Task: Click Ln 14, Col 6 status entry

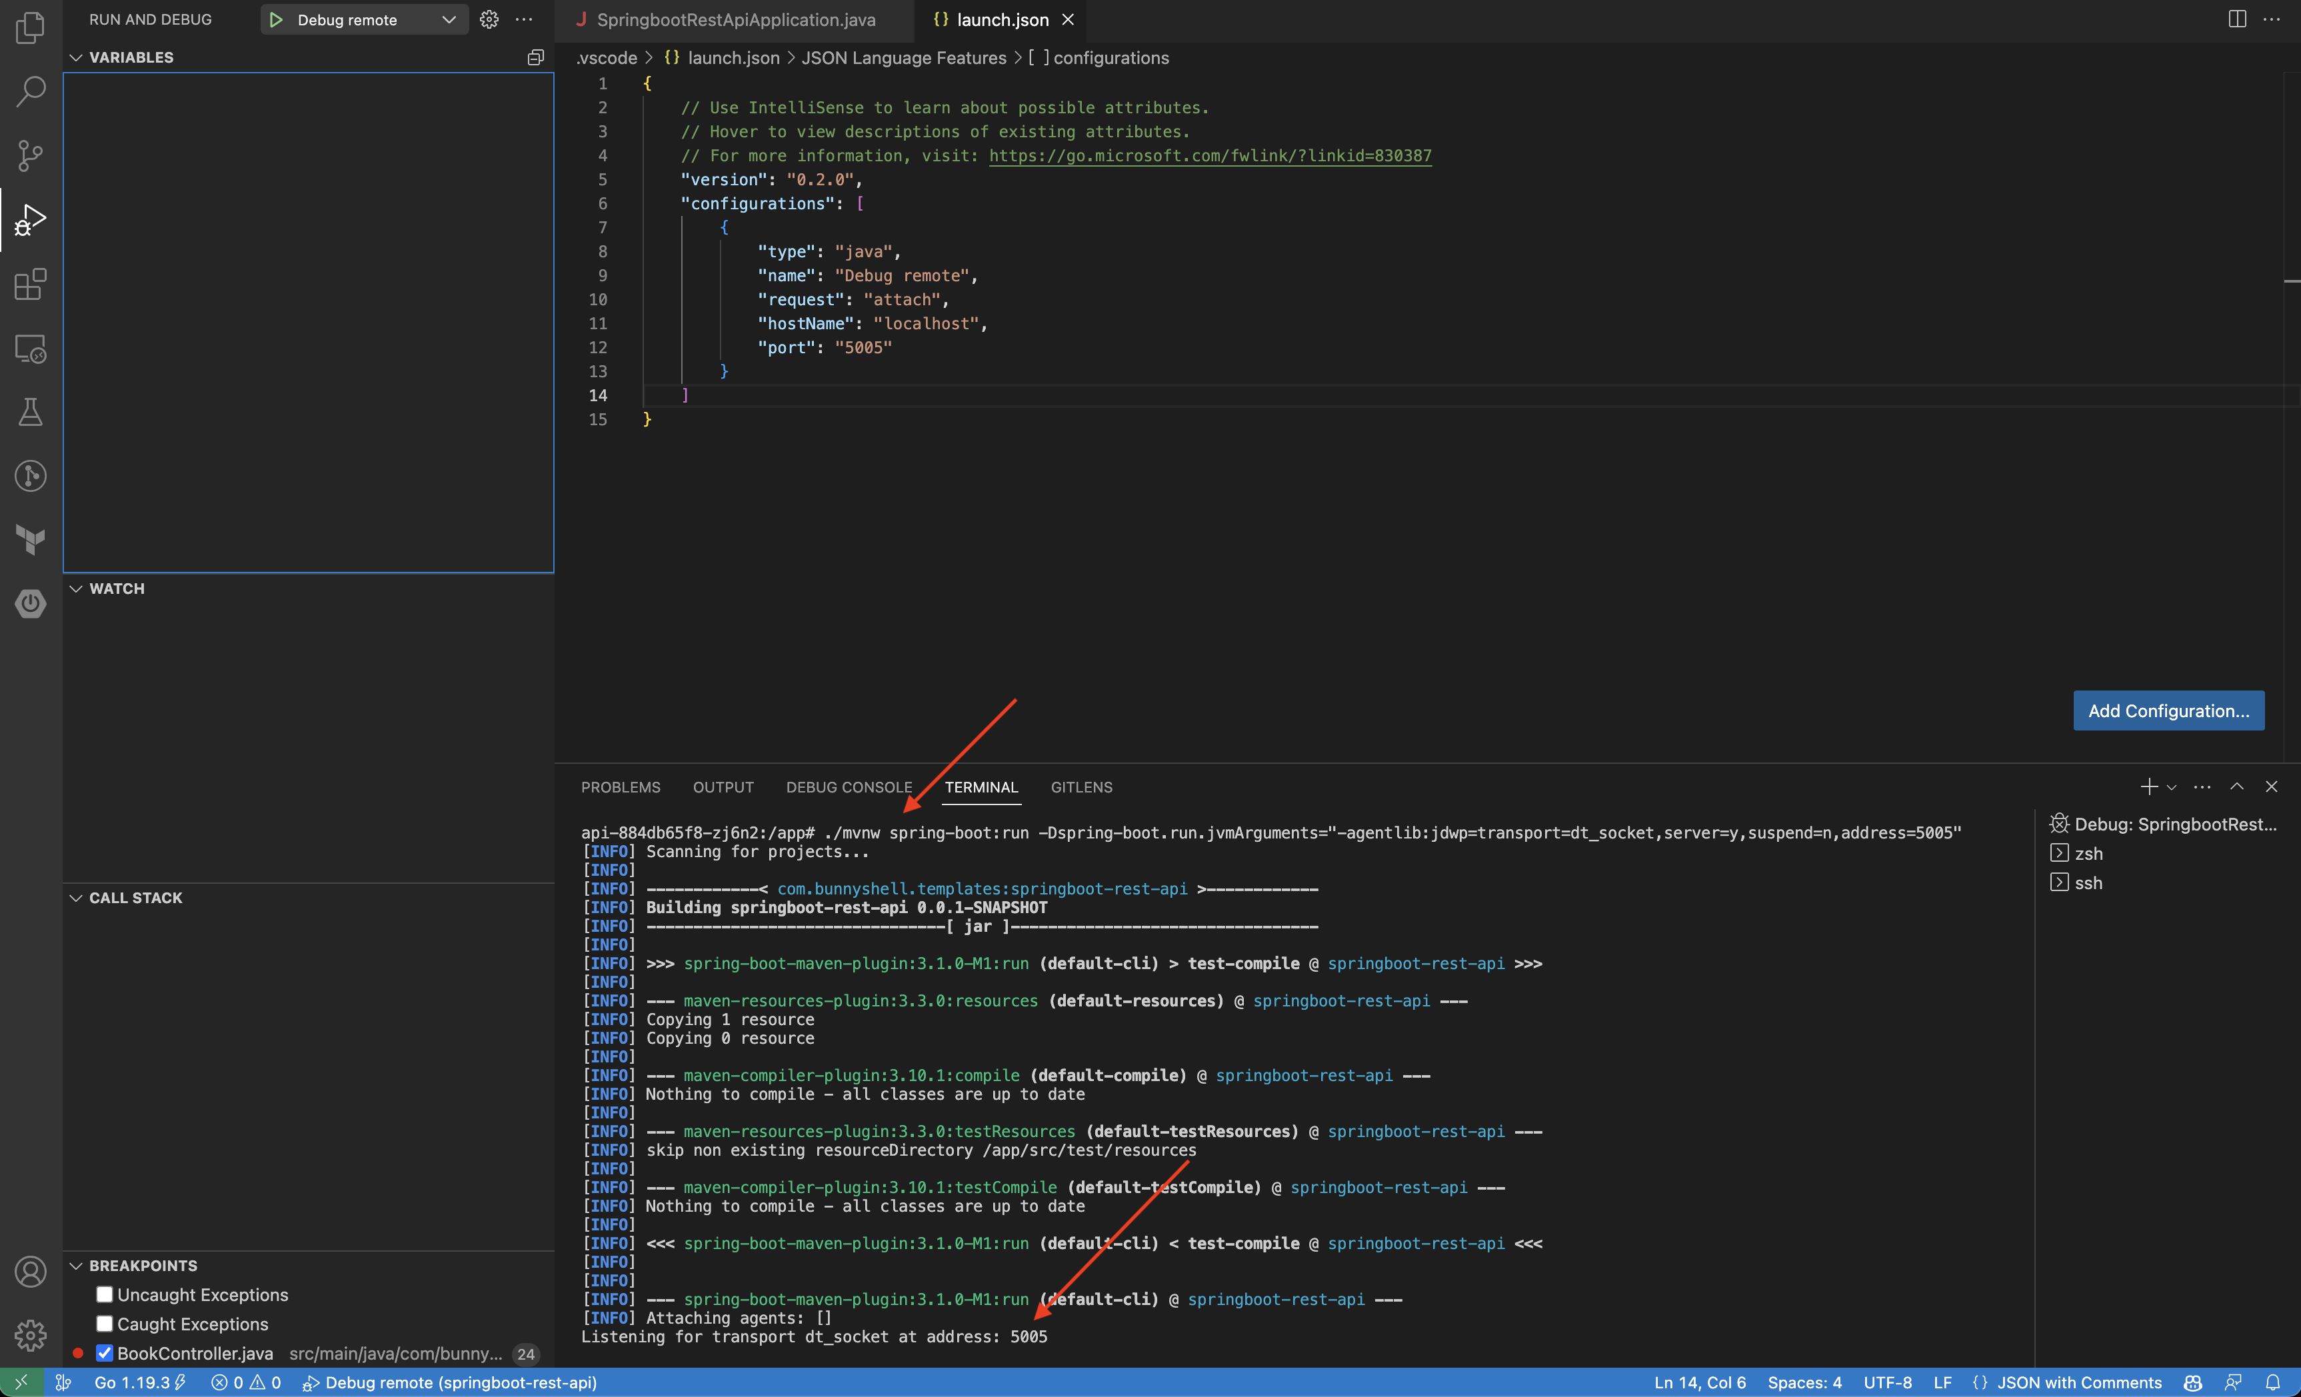Action: [1700, 1382]
